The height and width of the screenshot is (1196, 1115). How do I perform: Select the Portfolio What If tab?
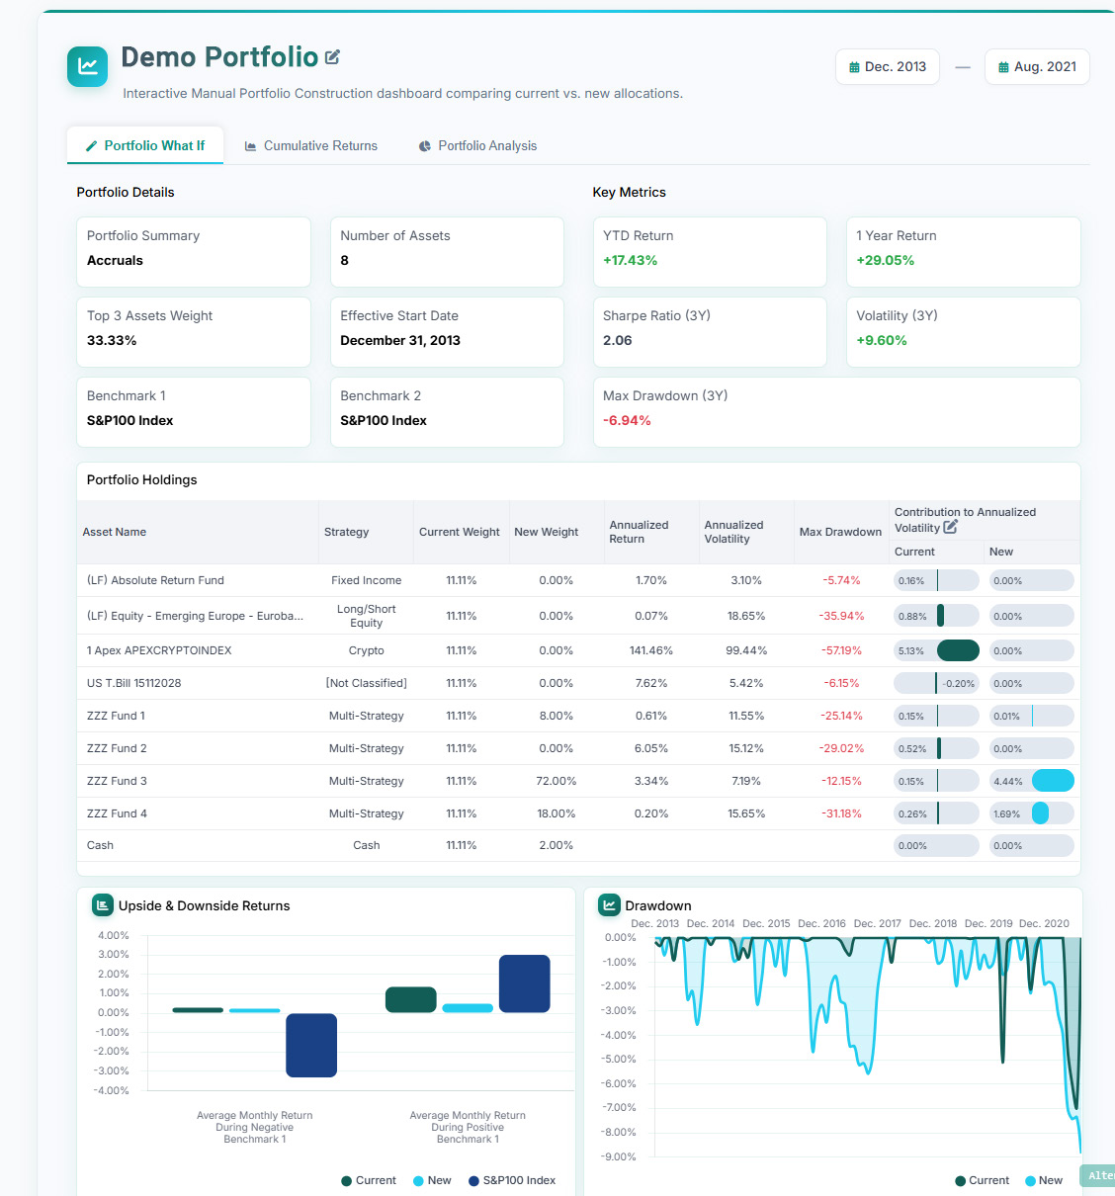coord(145,146)
